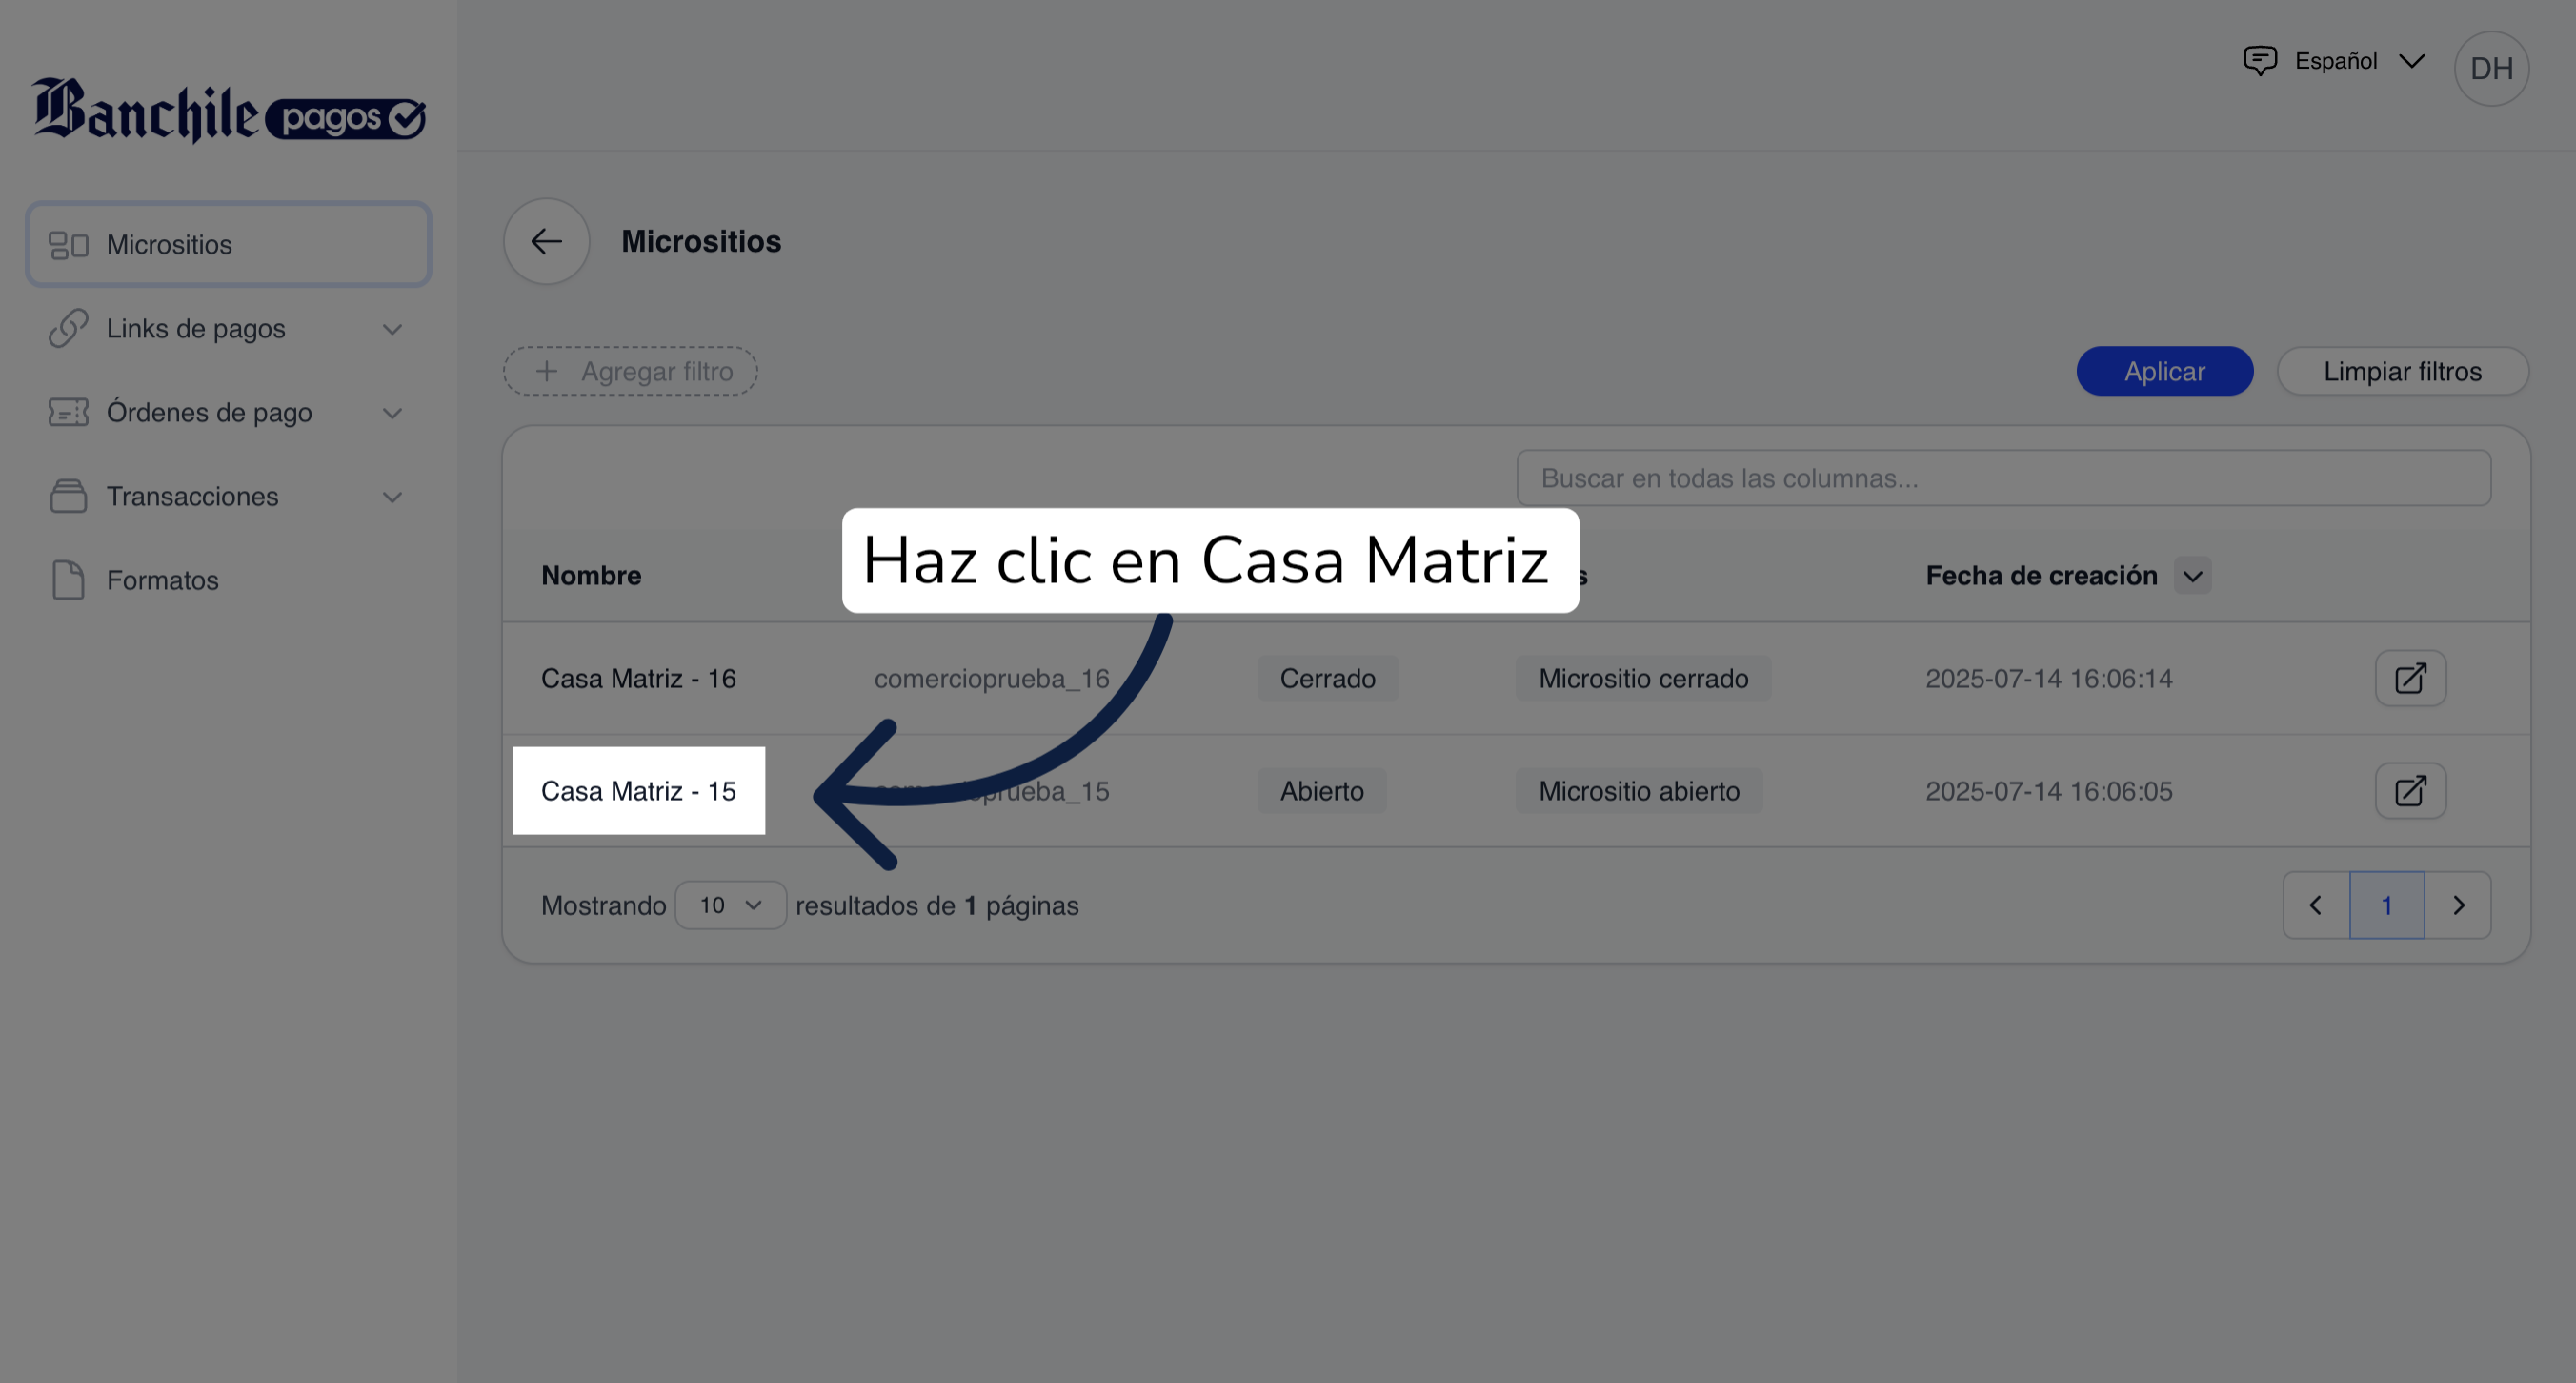
Task: Click the date 2025-07-14 16:06:14
Action: coord(2049,679)
